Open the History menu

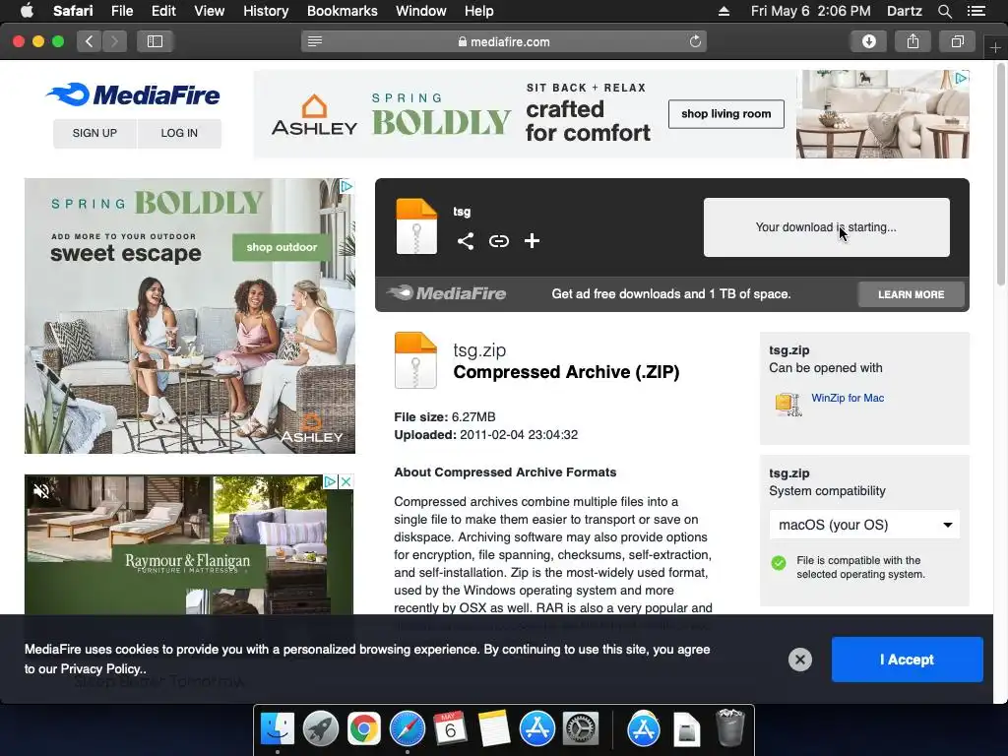point(266,11)
